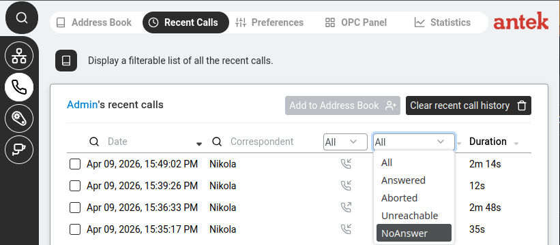
Task: Open the call direction All dropdown
Action: coord(345,142)
